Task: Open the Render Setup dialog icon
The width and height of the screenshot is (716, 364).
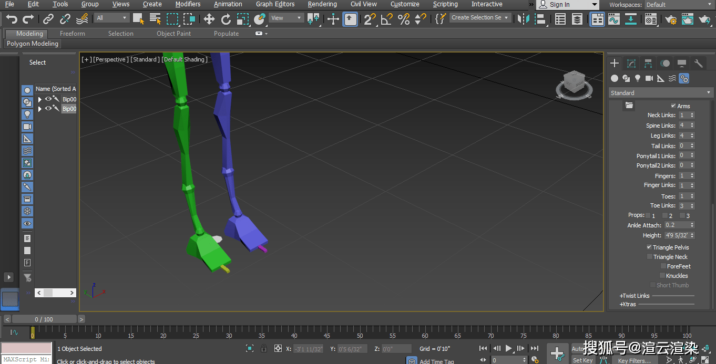Action: (671, 18)
